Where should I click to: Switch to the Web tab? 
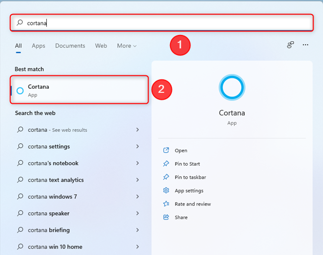click(101, 46)
